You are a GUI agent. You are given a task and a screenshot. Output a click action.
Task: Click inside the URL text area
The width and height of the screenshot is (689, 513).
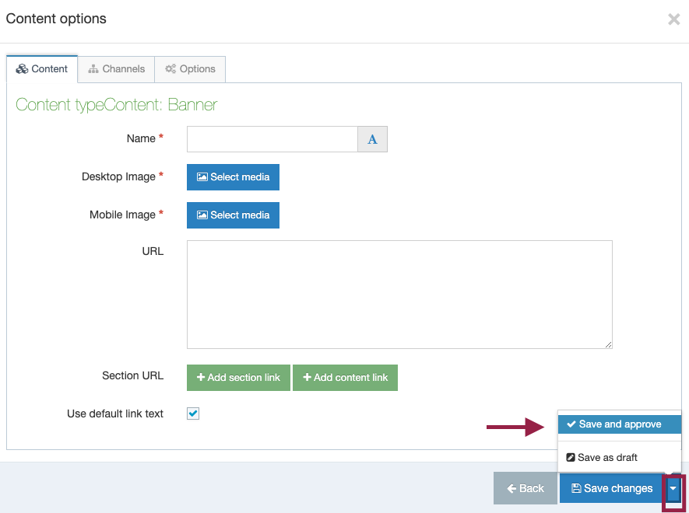click(x=399, y=294)
